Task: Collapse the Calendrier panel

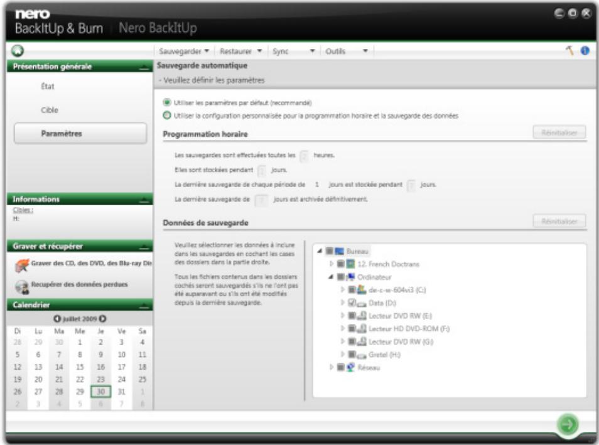Action: click(x=144, y=306)
